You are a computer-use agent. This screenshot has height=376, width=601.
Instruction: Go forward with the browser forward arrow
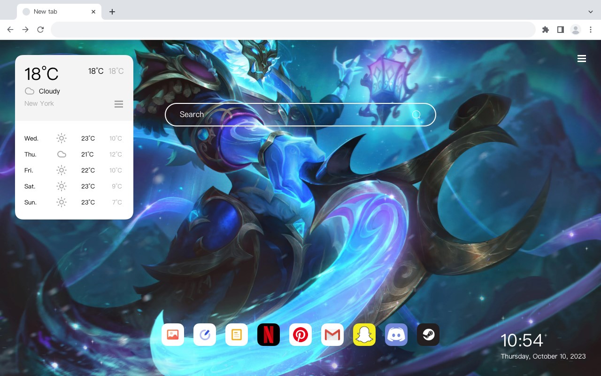[x=25, y=30]
